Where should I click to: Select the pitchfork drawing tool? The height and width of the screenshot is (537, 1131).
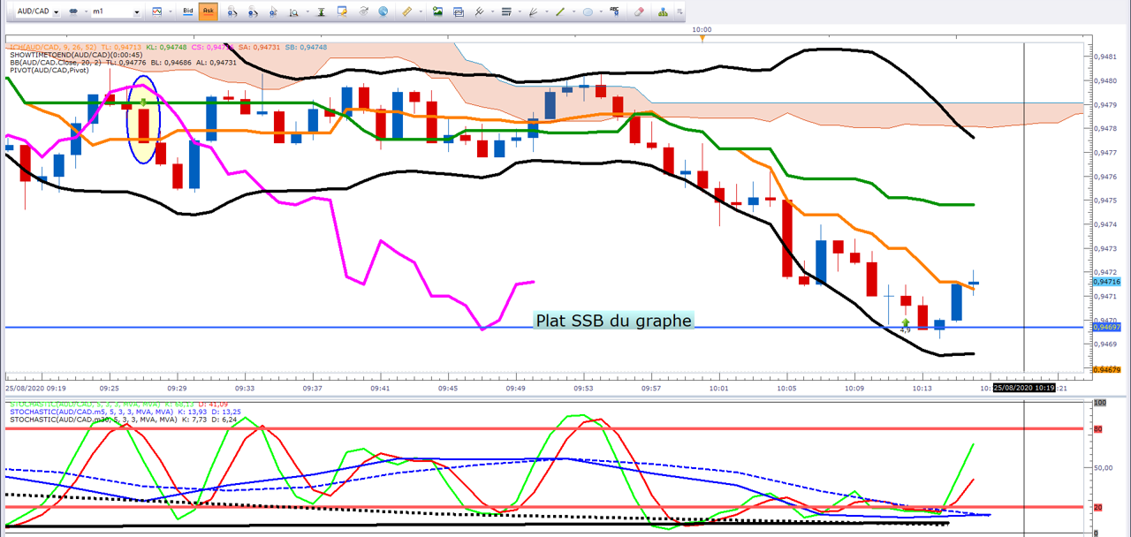tap(479, 11)
